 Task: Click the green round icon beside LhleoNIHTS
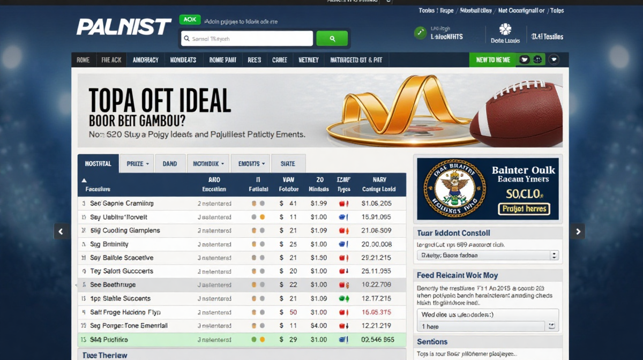pyautogui.click(x=421, y=33)
